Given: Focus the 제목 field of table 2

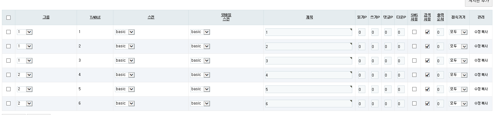Looking at the screenshot, I should click(x=309, y=46).
